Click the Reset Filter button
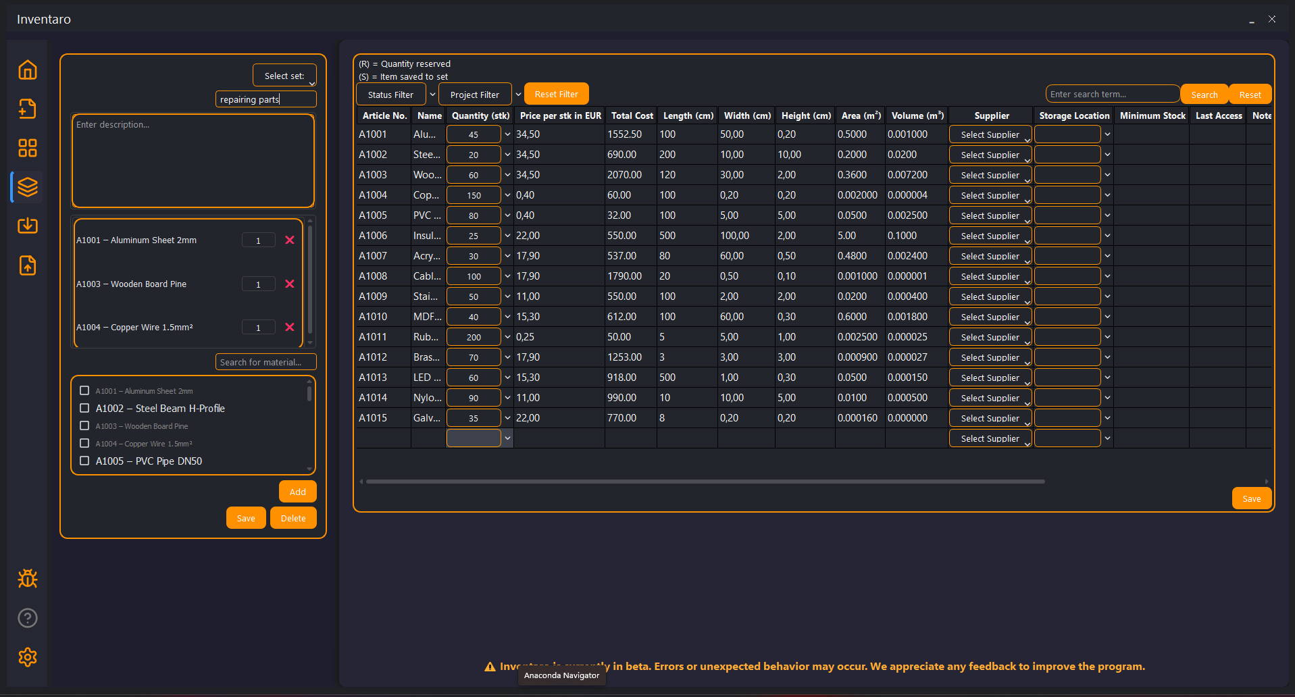This screenshot has width=1295, height=697. click(557, 94)
